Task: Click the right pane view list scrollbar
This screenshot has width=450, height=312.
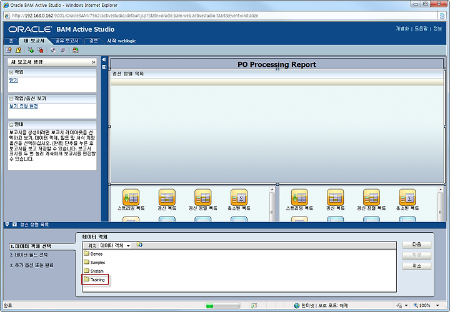Action: click(441, 204)
